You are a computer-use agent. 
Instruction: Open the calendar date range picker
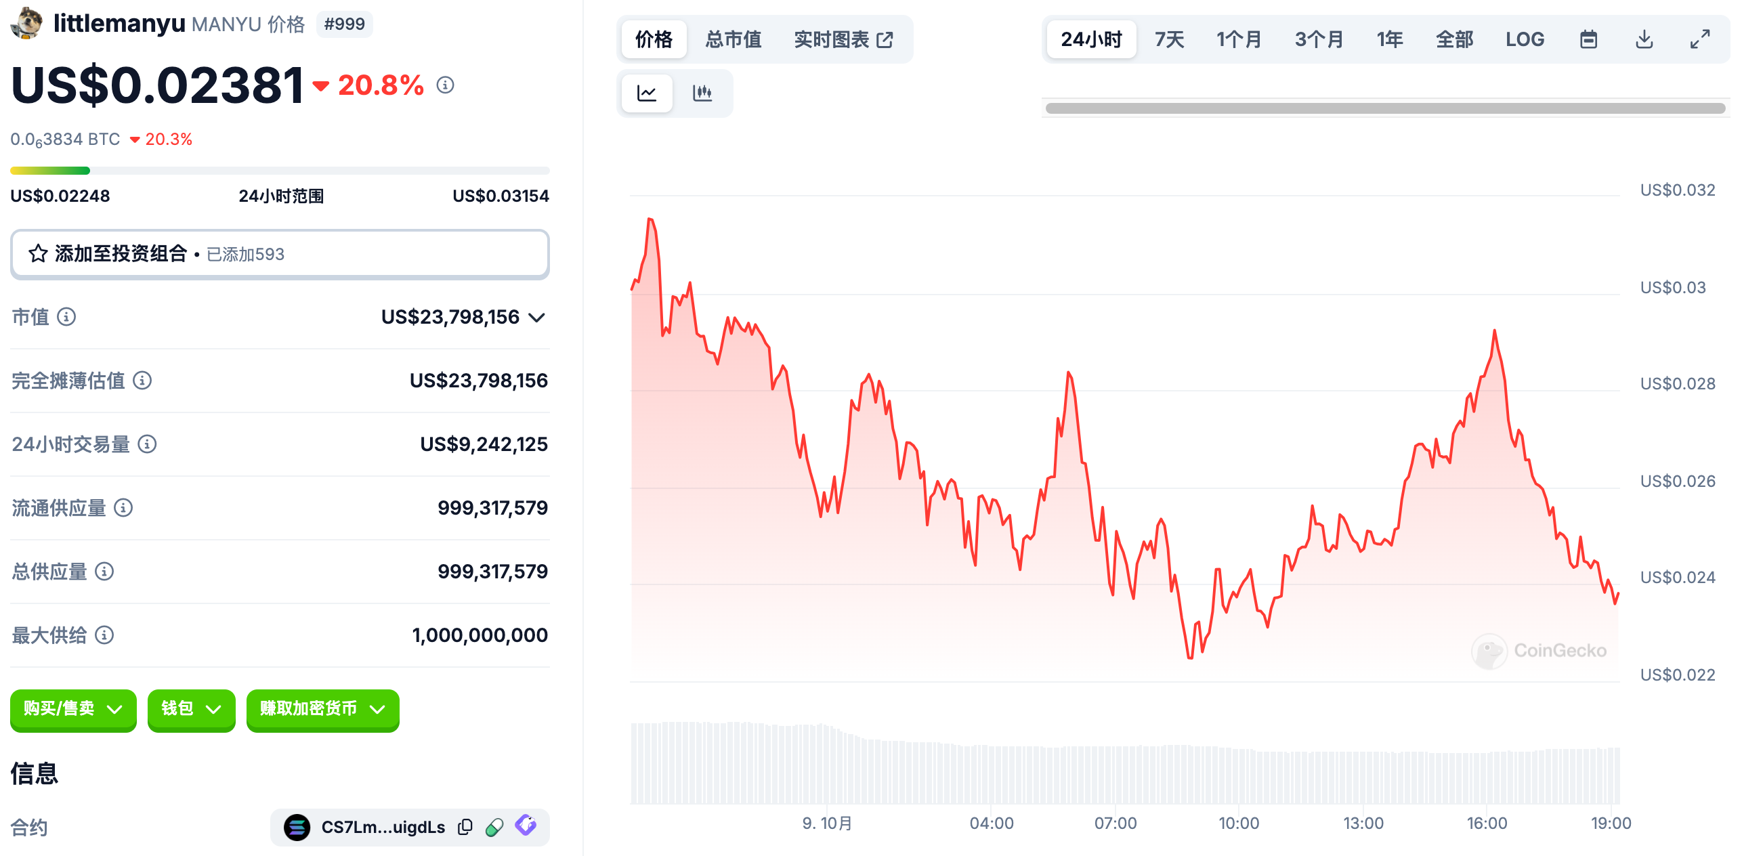tap(1588, 39)
